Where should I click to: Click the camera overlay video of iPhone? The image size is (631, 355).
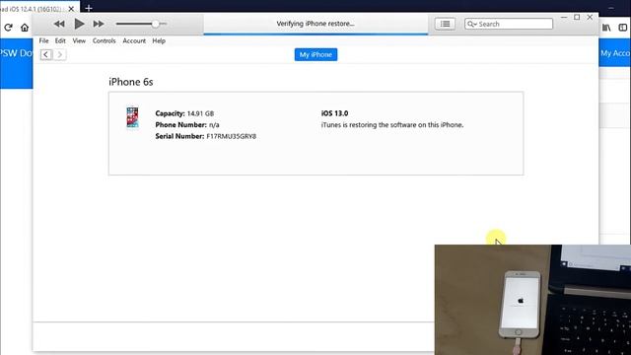click(532, 300)
